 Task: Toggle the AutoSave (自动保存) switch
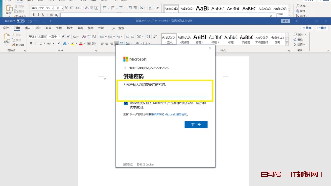[21, 21]
